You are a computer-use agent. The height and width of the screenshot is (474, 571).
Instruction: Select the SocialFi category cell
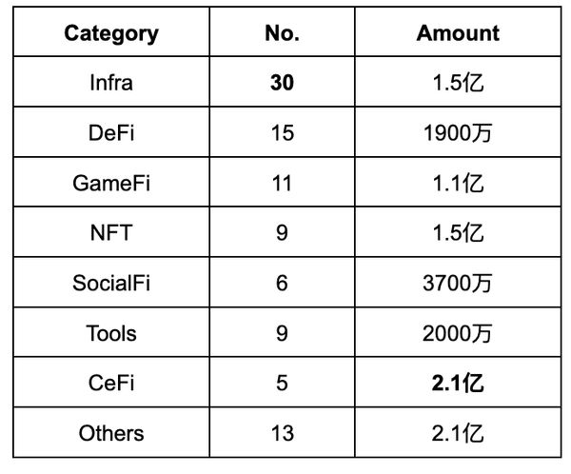tap(111, 283)
